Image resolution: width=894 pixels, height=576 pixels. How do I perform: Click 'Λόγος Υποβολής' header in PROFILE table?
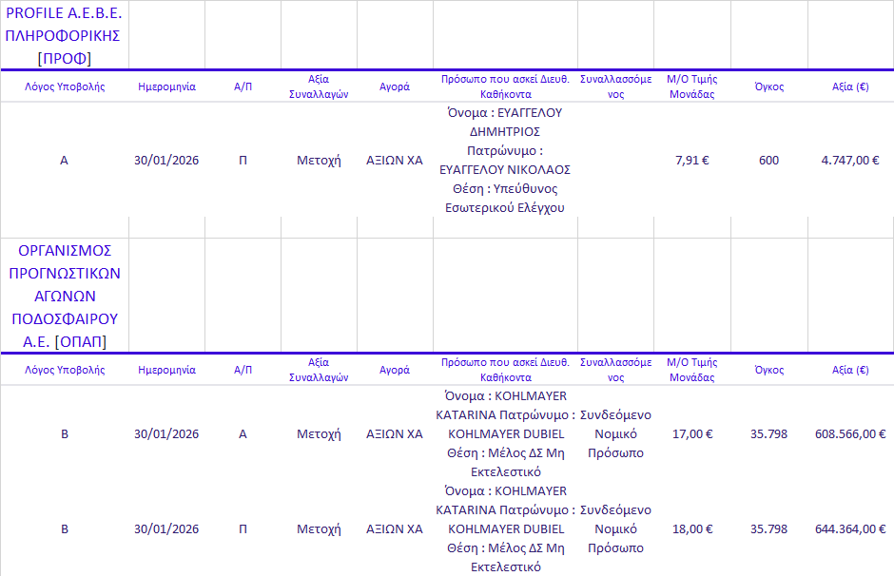tap(65, 86)
